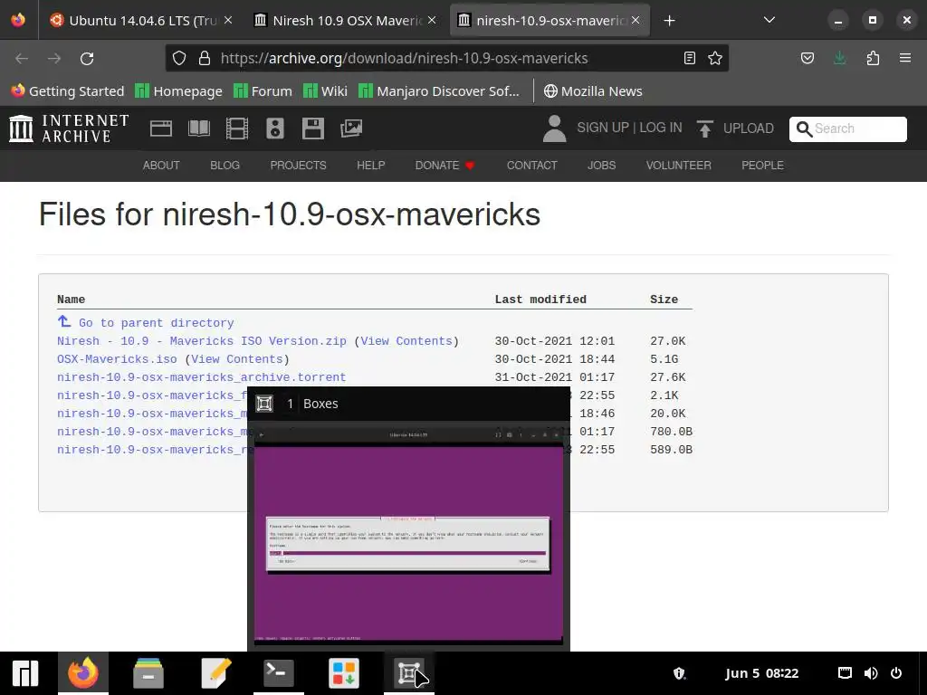Open the Getting Started bookmark
The width and height of the screenshot is (927, 695).
tap(67, 91)
